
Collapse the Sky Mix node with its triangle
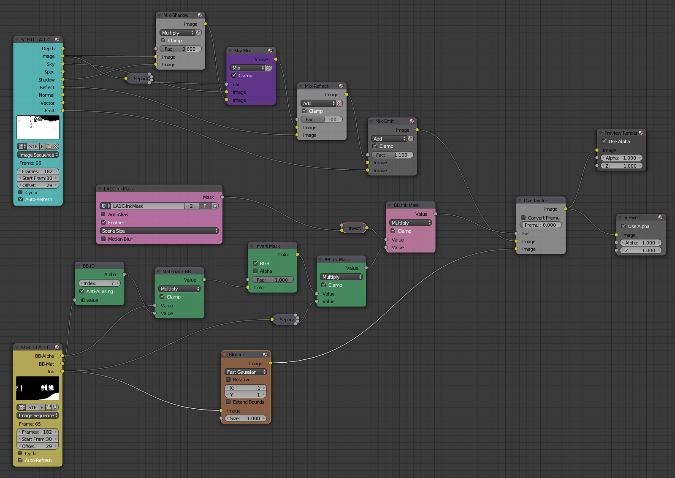tap(230, 51)
